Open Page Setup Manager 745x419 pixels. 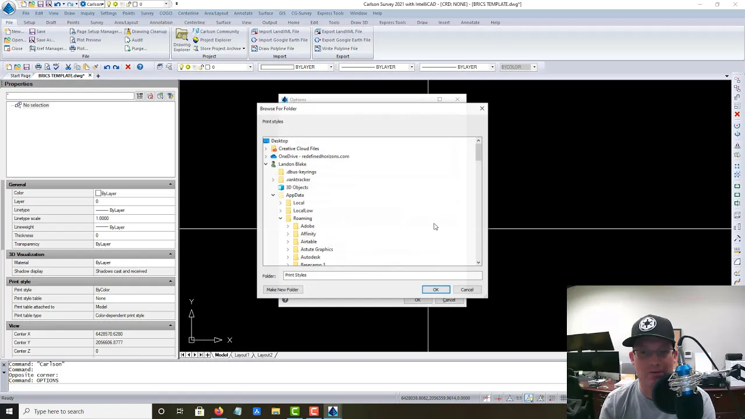pyautogui.click(x=95, y=31)
